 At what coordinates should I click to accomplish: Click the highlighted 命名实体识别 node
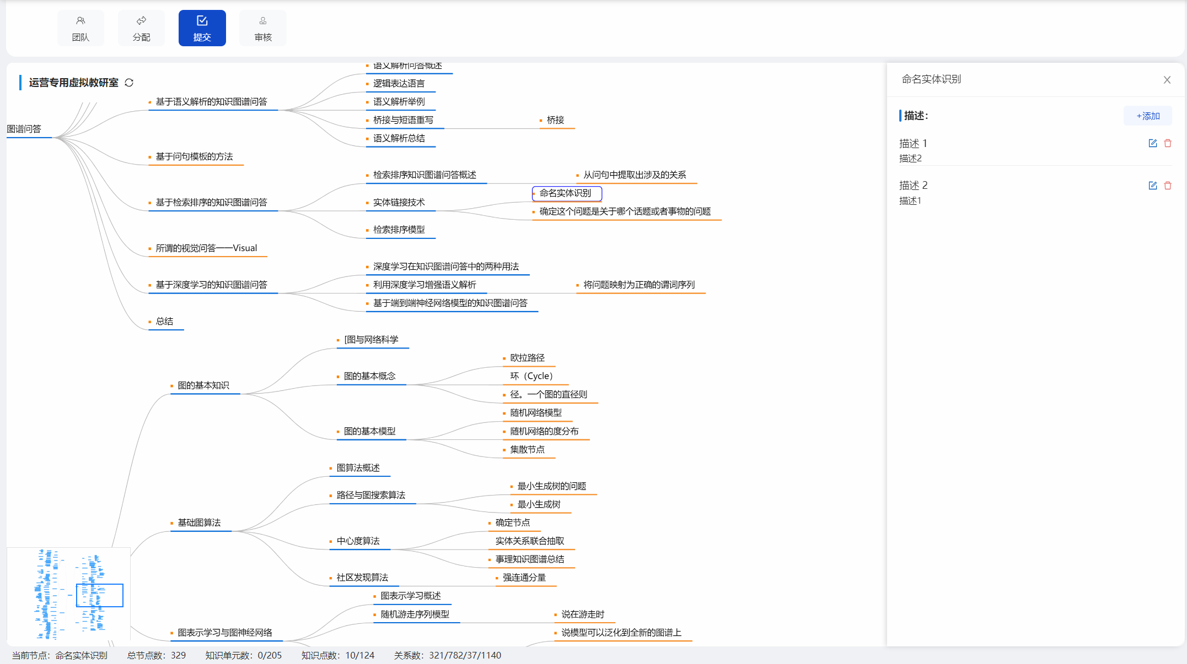pyautogui.click(x=567, y=193)
